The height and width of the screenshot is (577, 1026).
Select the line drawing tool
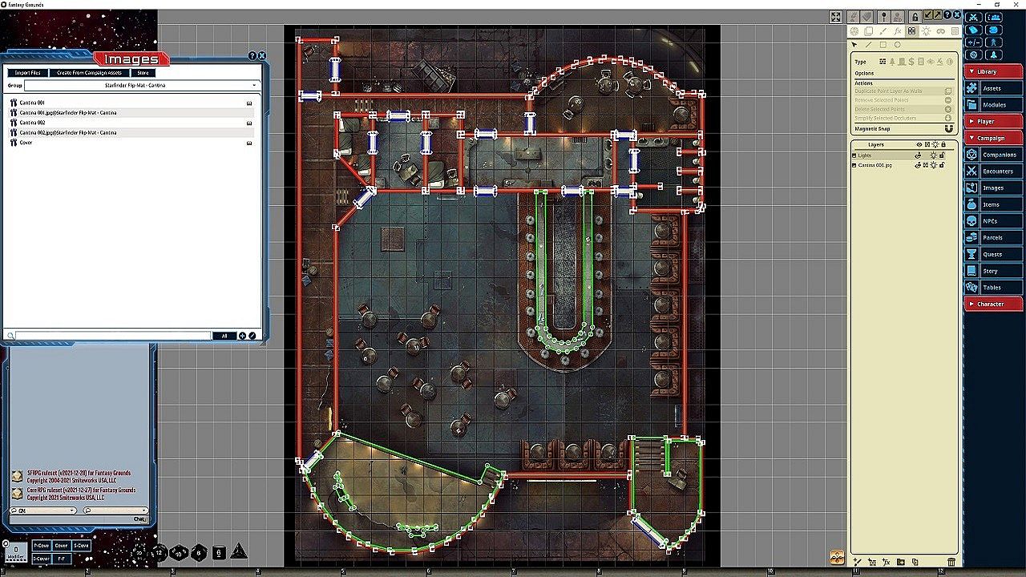tap(869, 45)
